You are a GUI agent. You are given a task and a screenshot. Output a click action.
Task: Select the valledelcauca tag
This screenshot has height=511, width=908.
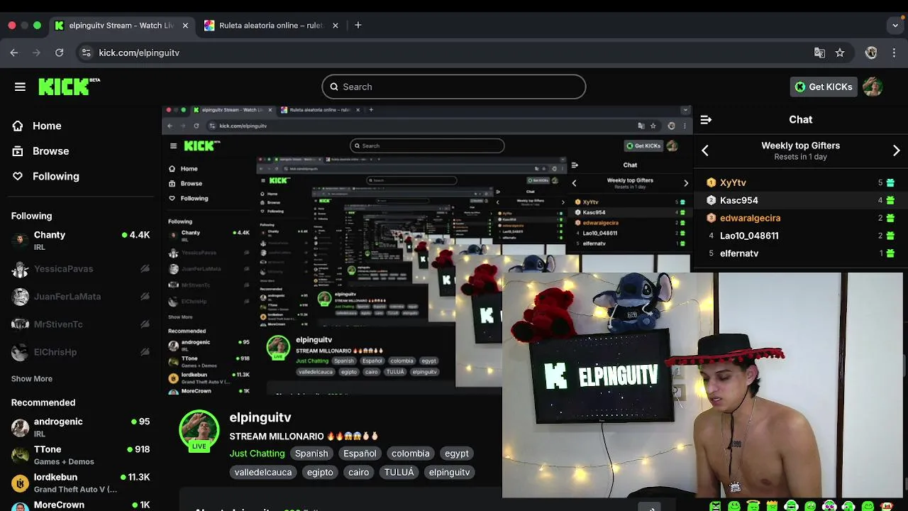263,472
